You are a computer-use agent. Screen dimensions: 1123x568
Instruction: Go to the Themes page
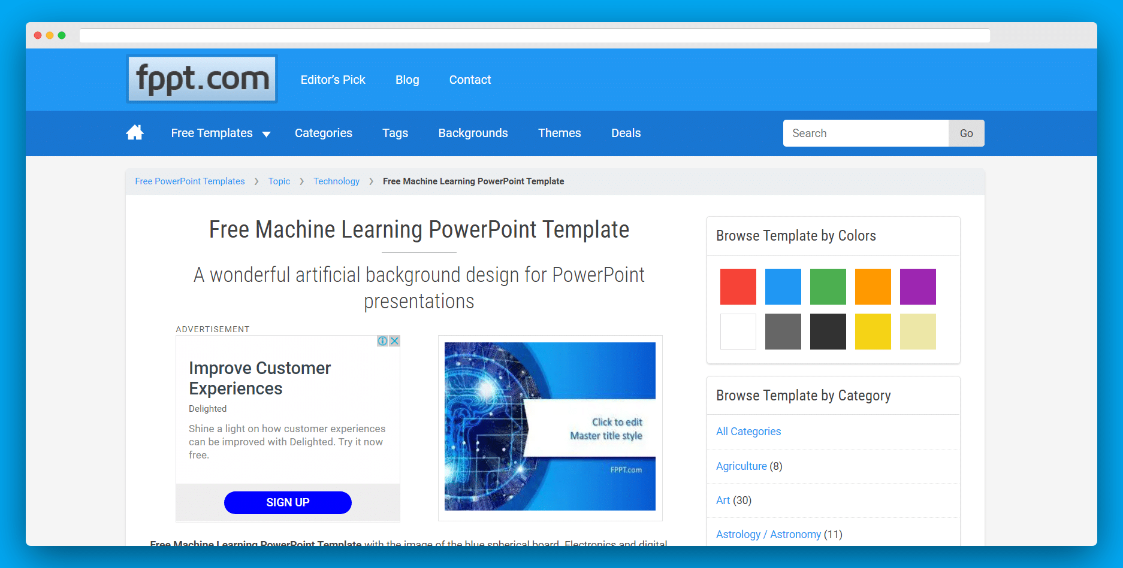pos(559,133)
